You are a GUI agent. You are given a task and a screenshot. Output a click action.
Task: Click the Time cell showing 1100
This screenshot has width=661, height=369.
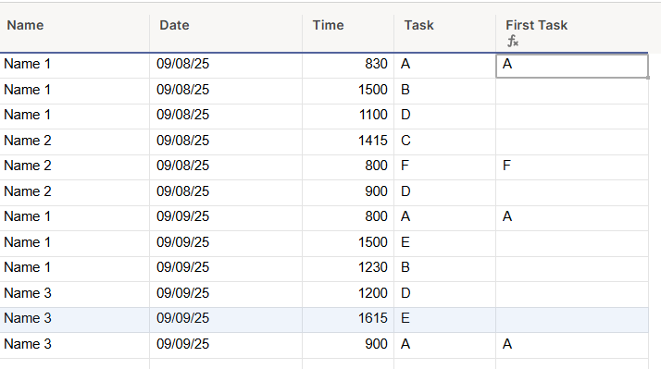(x=348, y=117)
